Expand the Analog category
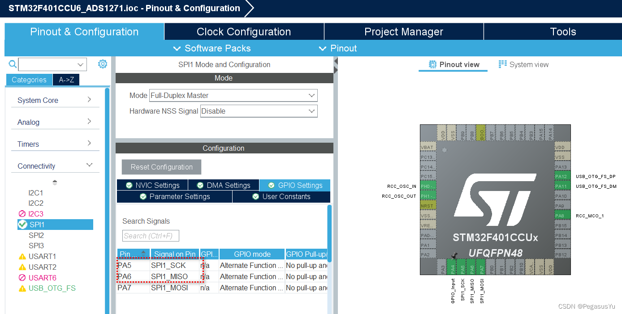Viewport: 622px width, 314px height. coord(55,122)
